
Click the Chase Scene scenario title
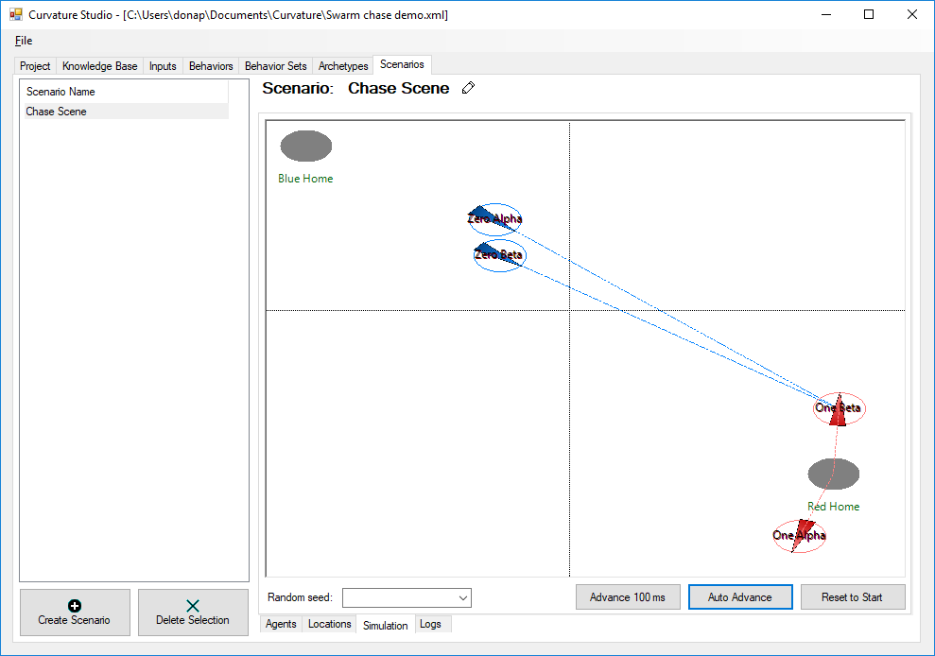click(x=398, y=88)
